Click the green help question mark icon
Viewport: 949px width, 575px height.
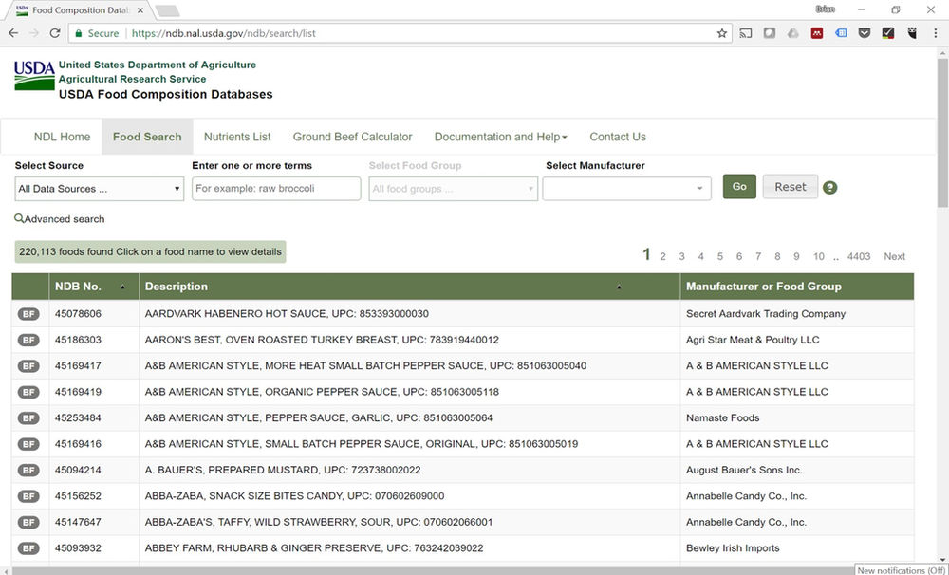[x=829, y=188]
